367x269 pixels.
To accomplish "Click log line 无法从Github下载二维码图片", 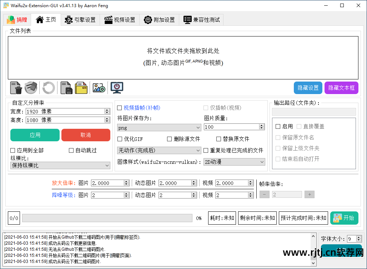I will pyautogui.click(x=55, y=249).
